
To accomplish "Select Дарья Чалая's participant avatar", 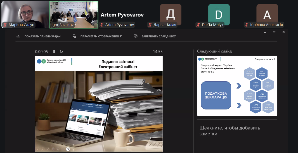I will pos(171,15).
